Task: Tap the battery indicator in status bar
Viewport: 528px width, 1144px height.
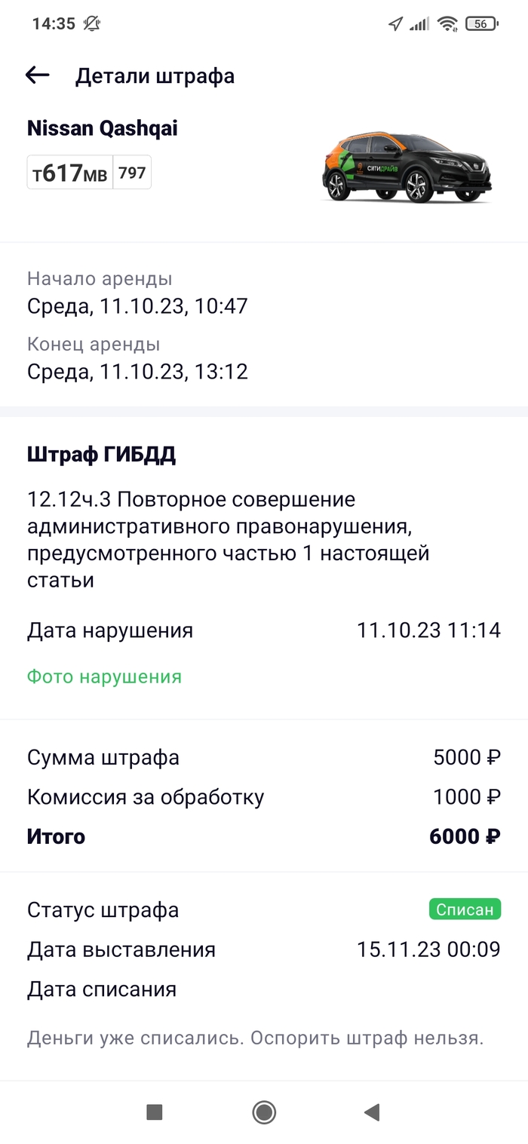Action: click(482, 24)
